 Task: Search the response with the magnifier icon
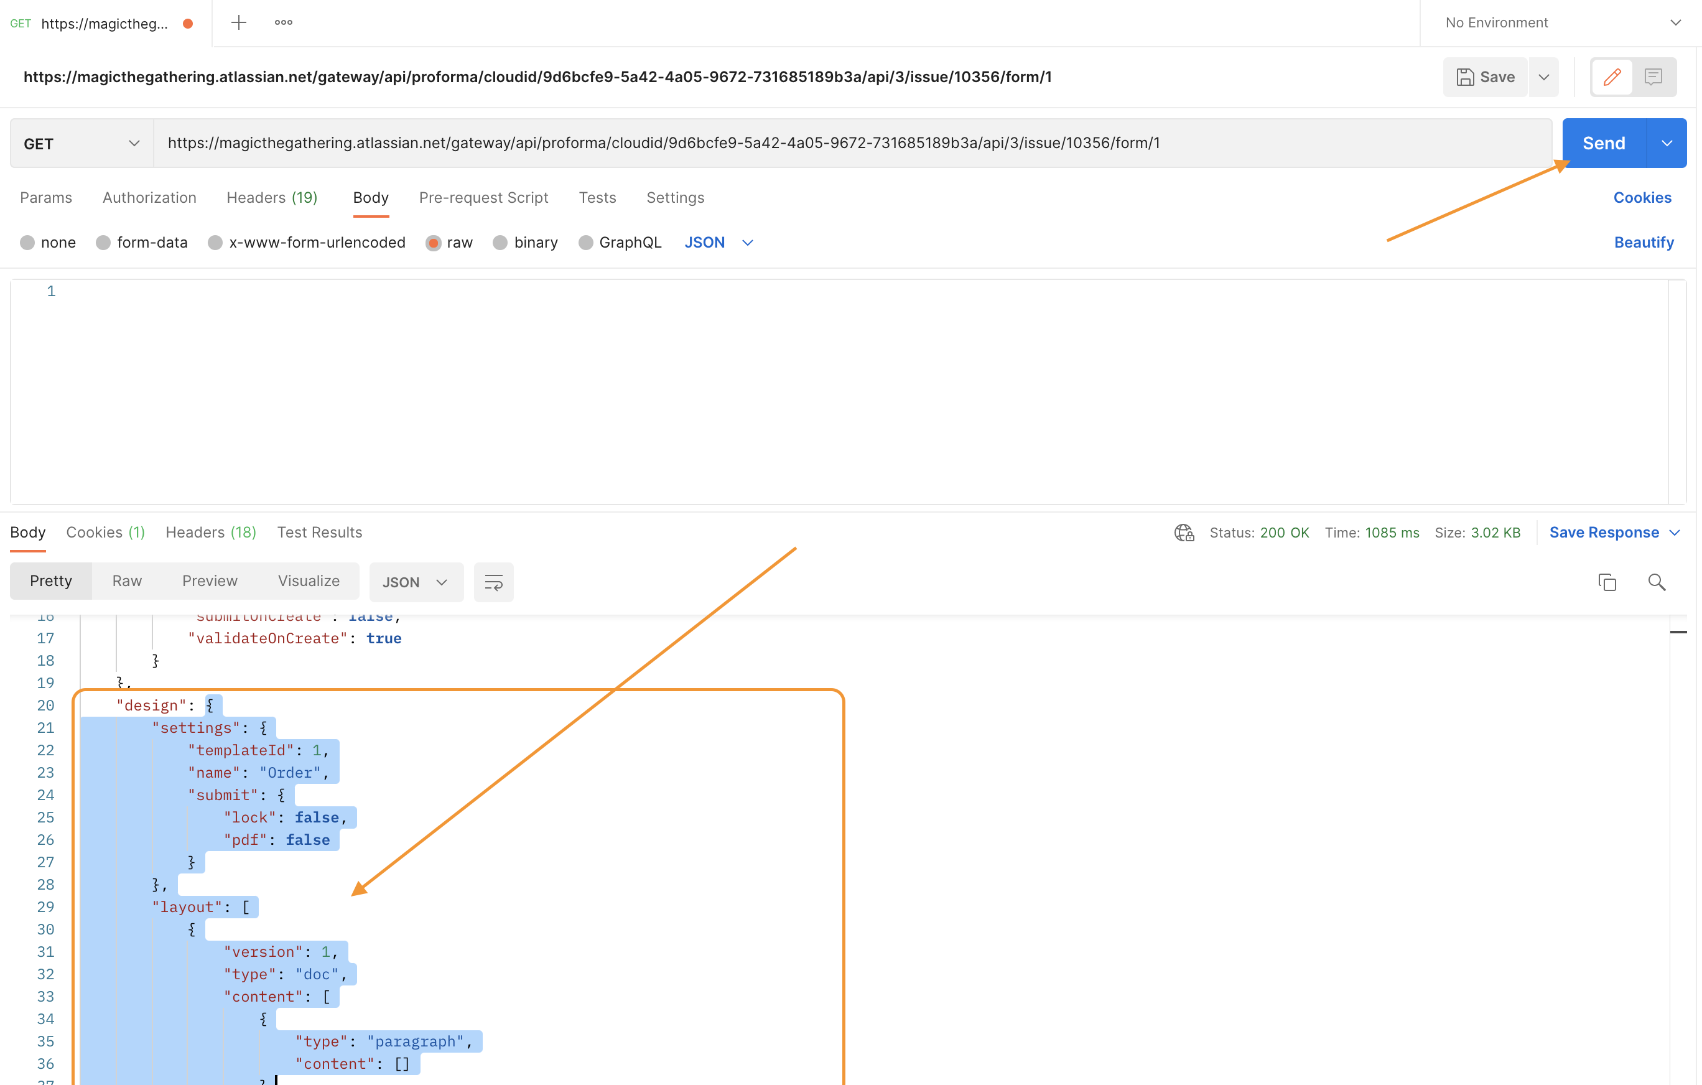click(1657, 582)
